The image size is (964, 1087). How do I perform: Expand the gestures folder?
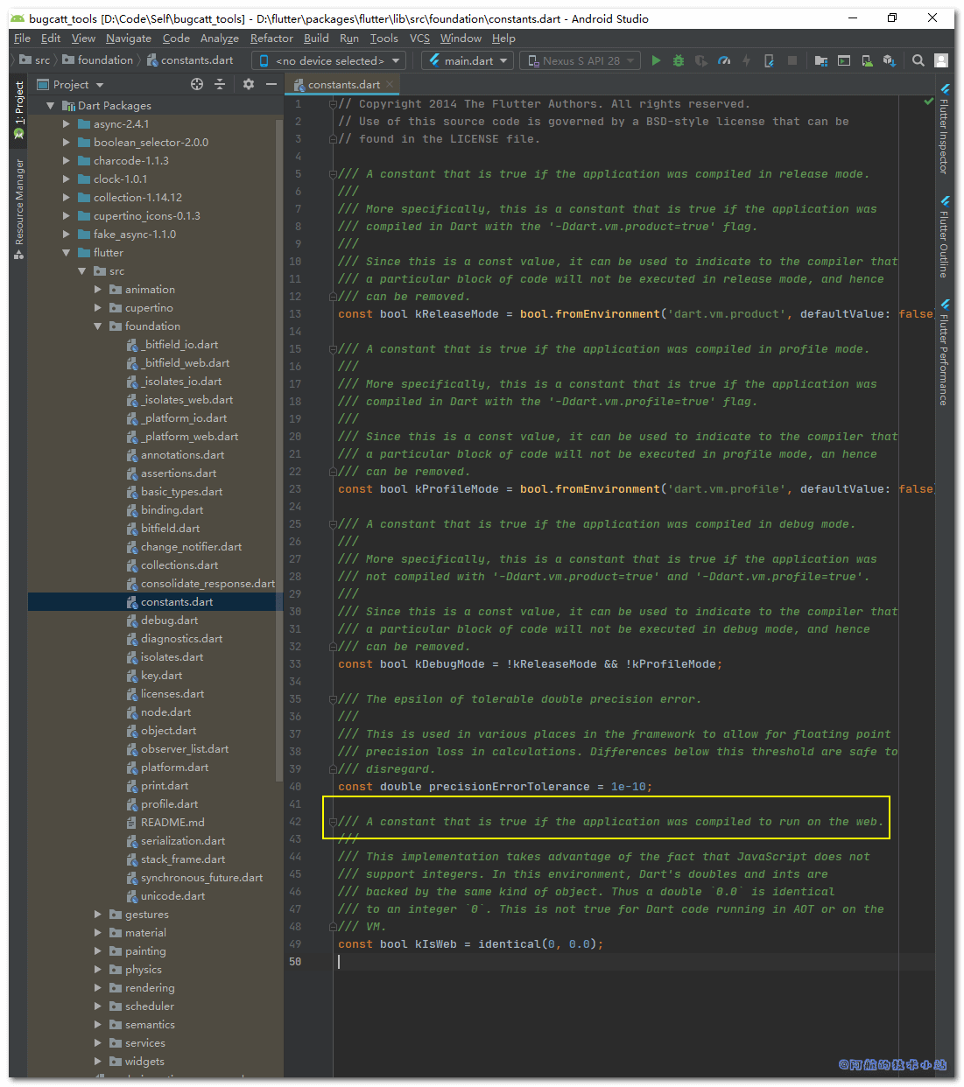(98, 915)
